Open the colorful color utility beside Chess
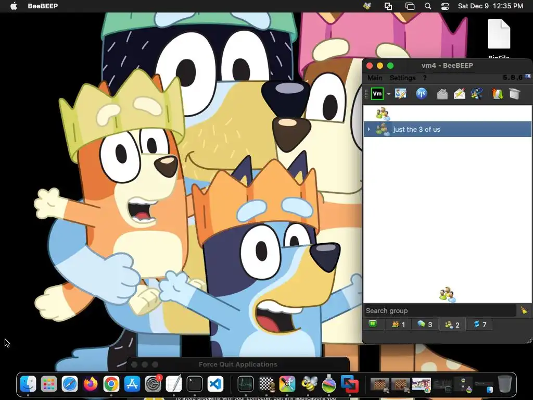The image size is (533, 400). [287, 384]
